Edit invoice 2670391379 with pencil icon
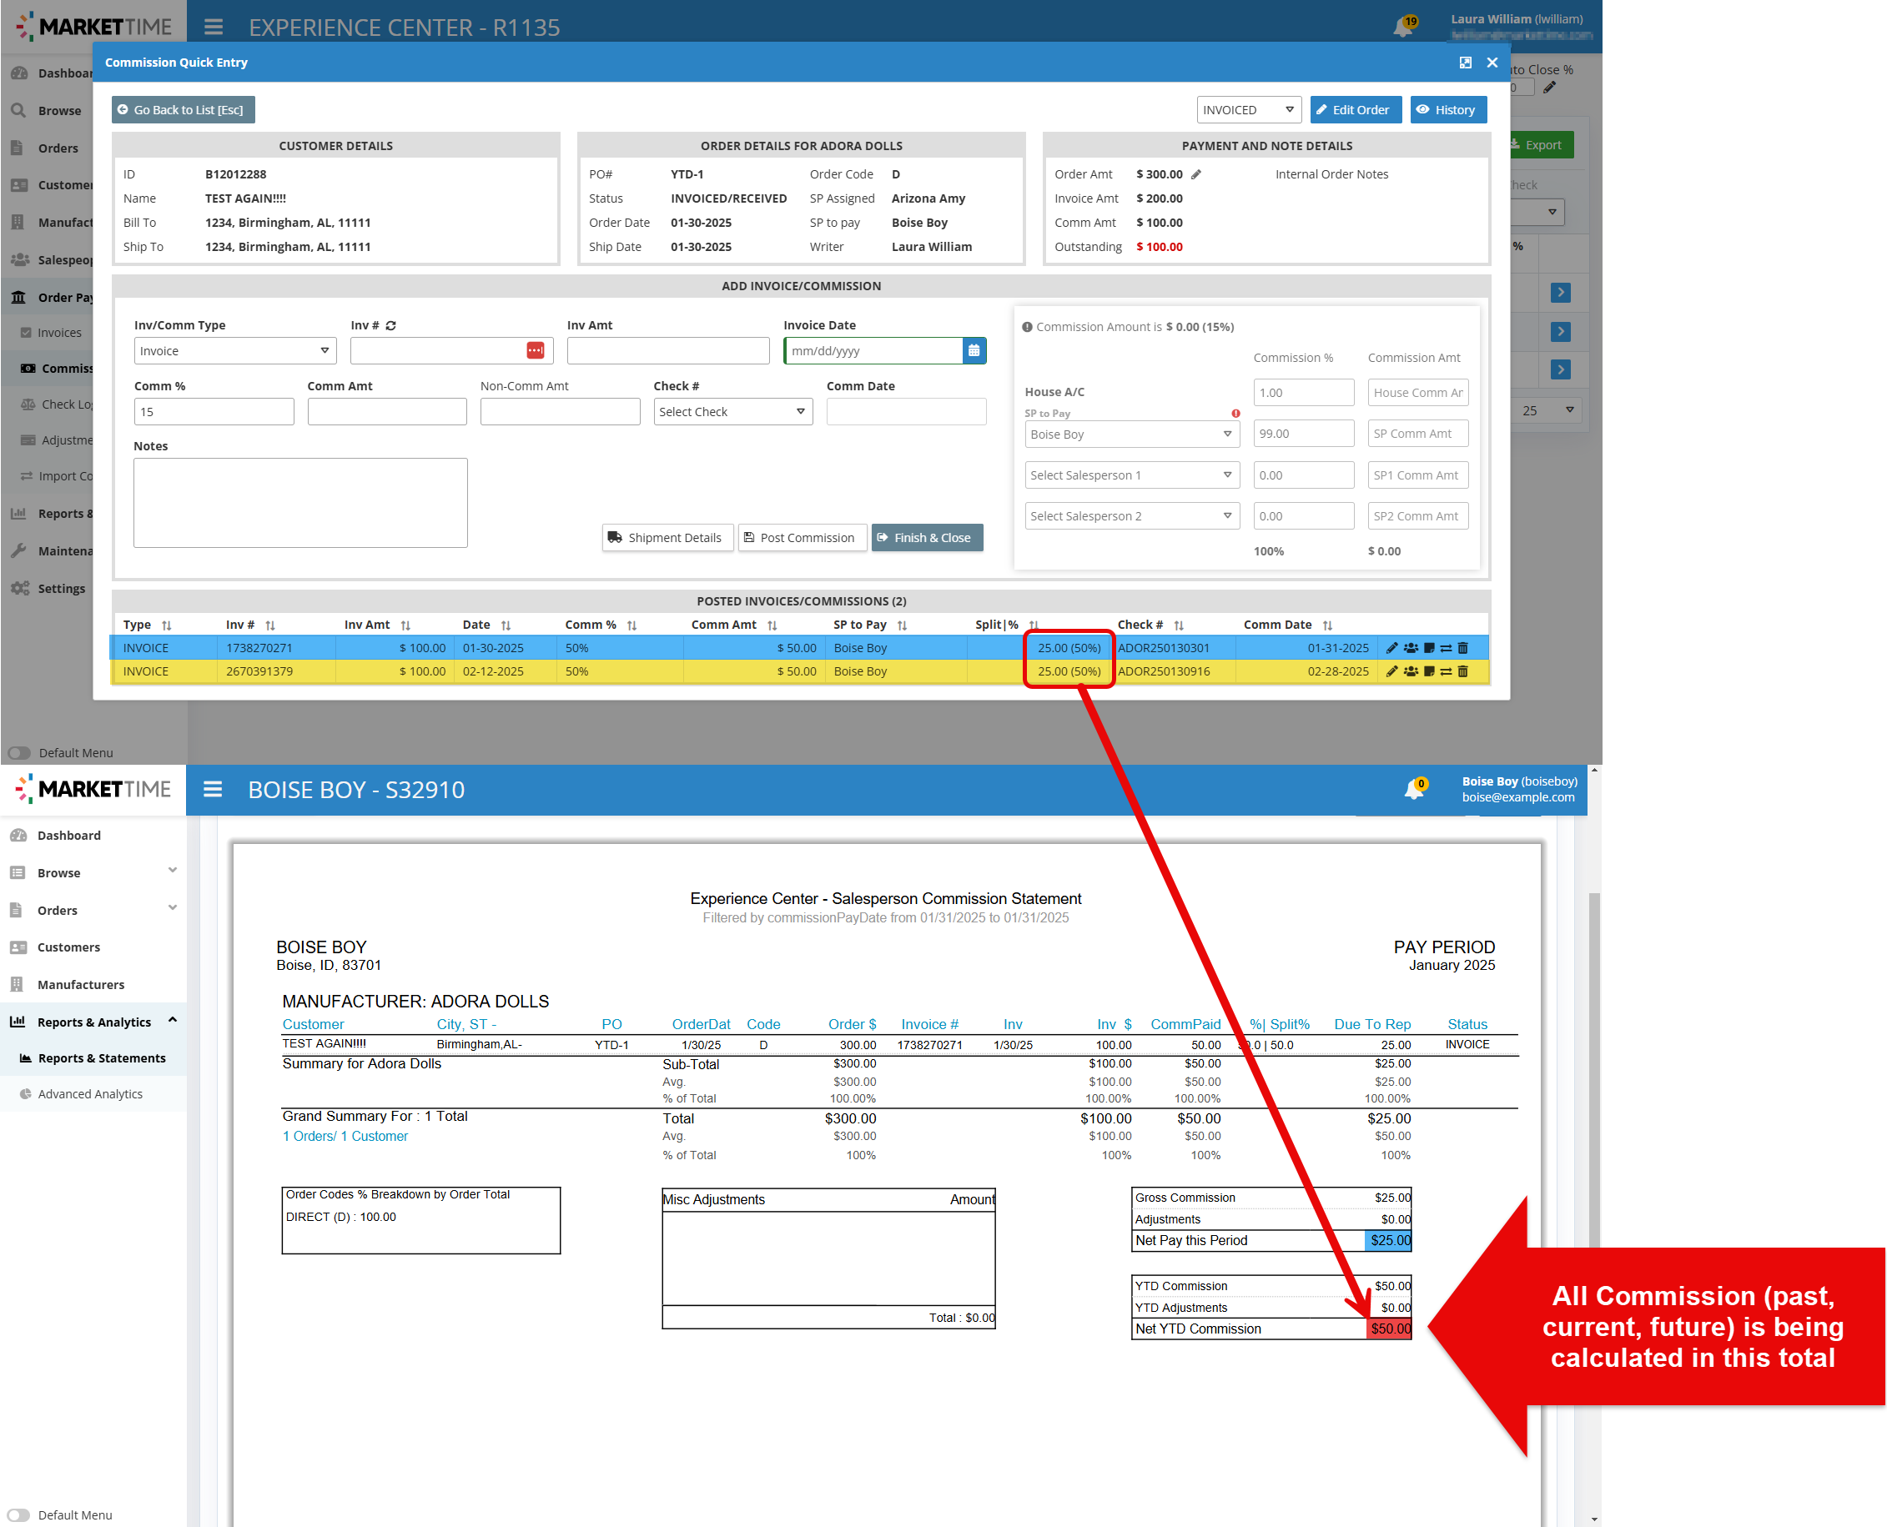 pos(1391,671)
